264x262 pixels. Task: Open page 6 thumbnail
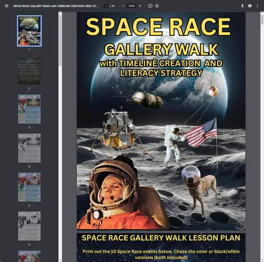(x=30, y=226)
